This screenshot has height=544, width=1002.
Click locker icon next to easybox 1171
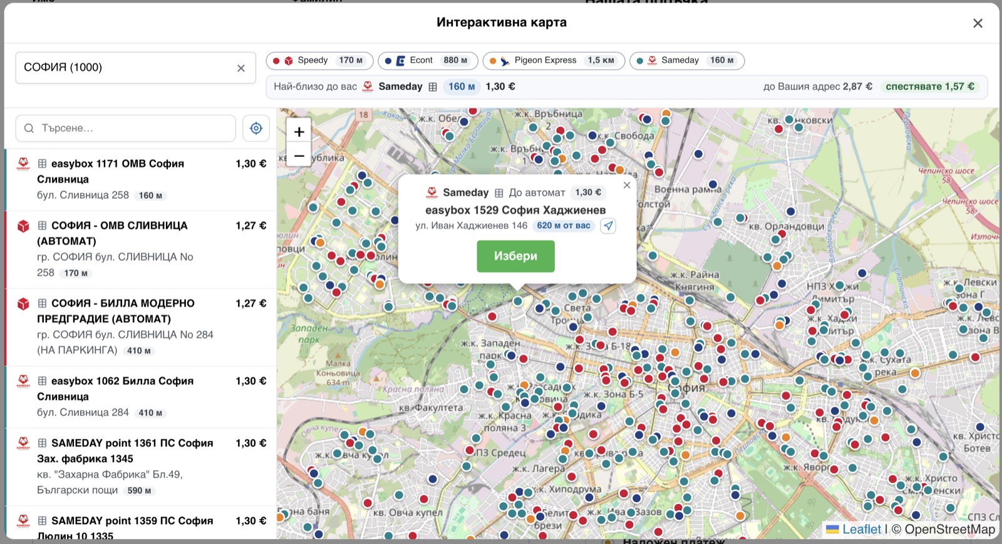pyautogui.click(x=42, y=164)
